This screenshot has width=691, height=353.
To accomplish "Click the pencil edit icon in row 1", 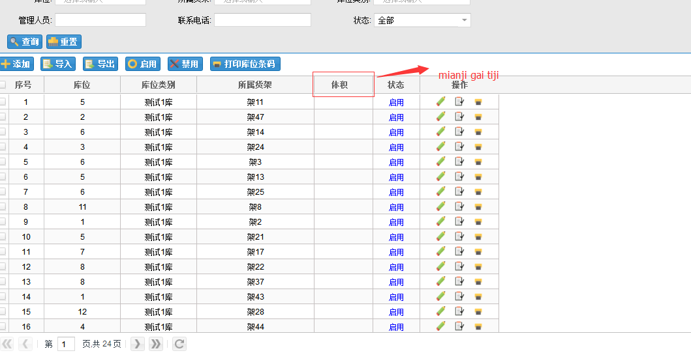I will point(441,102).
